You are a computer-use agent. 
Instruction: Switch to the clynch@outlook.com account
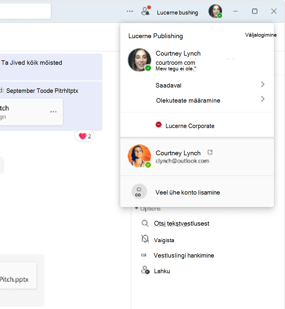click(x=197, y=156)
